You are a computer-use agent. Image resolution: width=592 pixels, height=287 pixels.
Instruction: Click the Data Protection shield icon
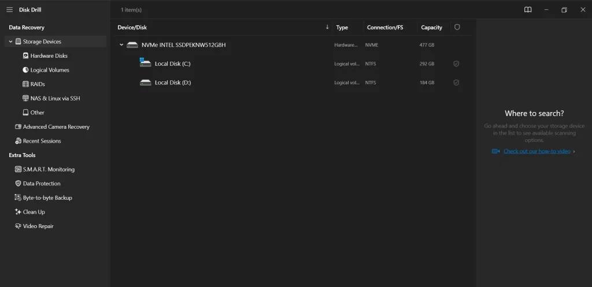pyautogui.click(x=18, y=184)
